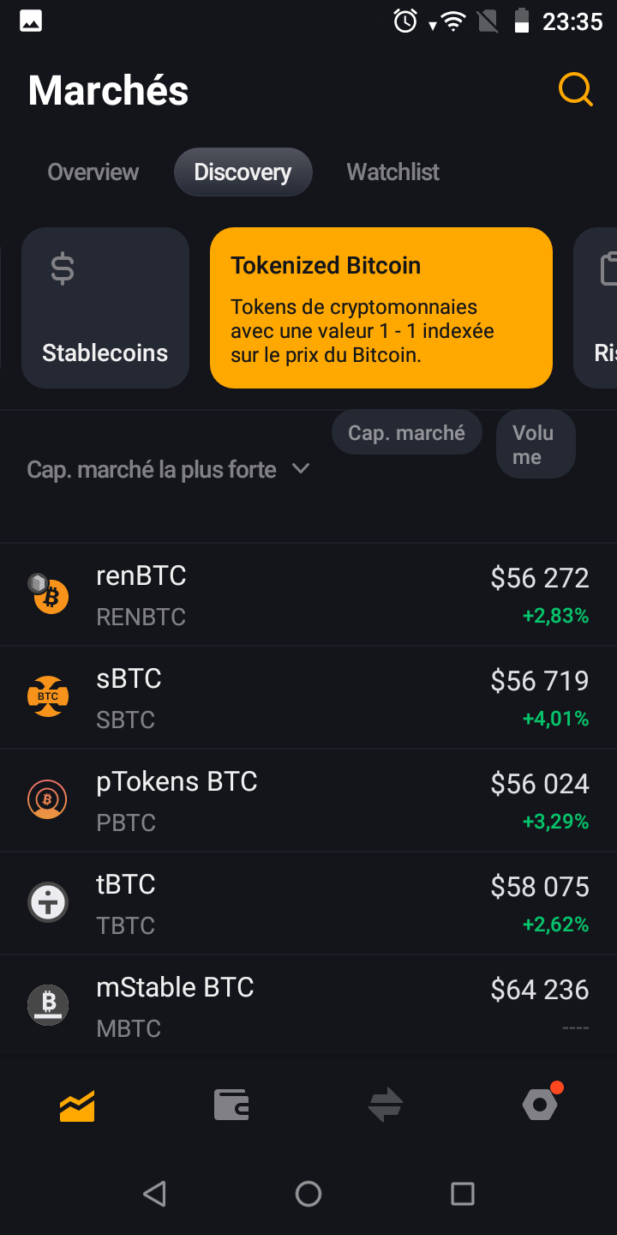The image size is (617, 1235).
Task: Tap the swap arrows icon in bottom bar
Action: tap(386, 1105)
